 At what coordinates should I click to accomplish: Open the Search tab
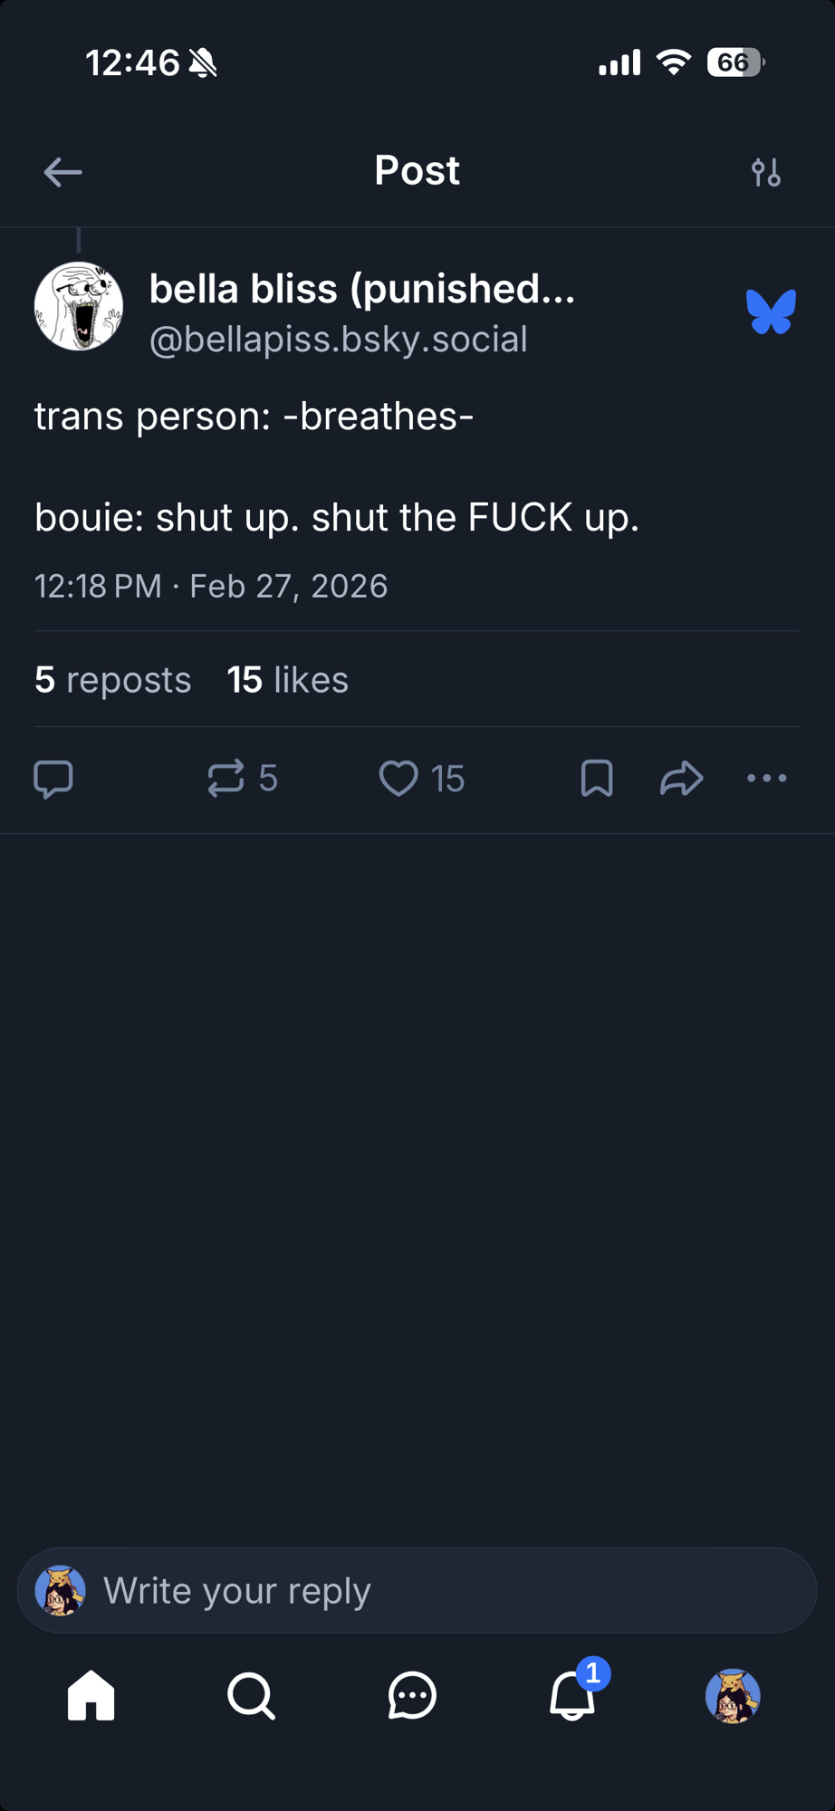[251, 1695]
